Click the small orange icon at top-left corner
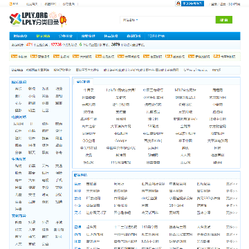 [10, 3]
